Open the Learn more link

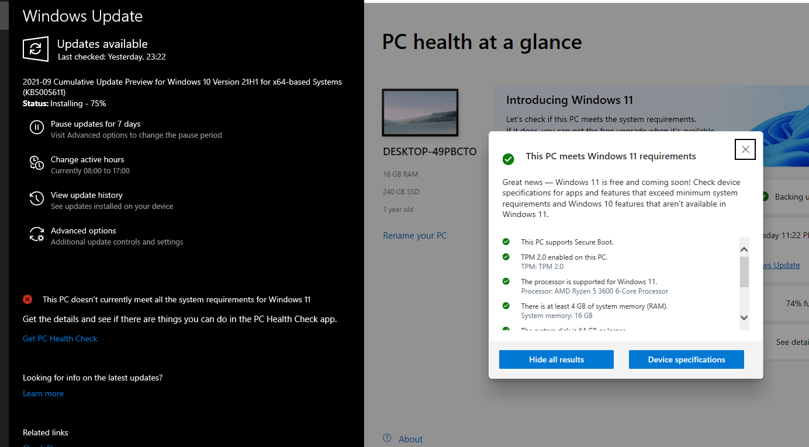click(43, 393)
